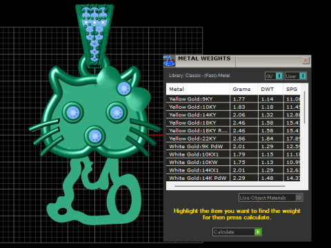Select the Yellow Gold:18KY row
Image resolution: width=331 pixels, height=248 pixels.
point(233,123)
